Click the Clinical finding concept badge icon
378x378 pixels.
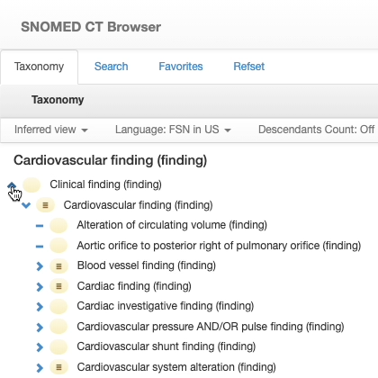click(31, 184)
